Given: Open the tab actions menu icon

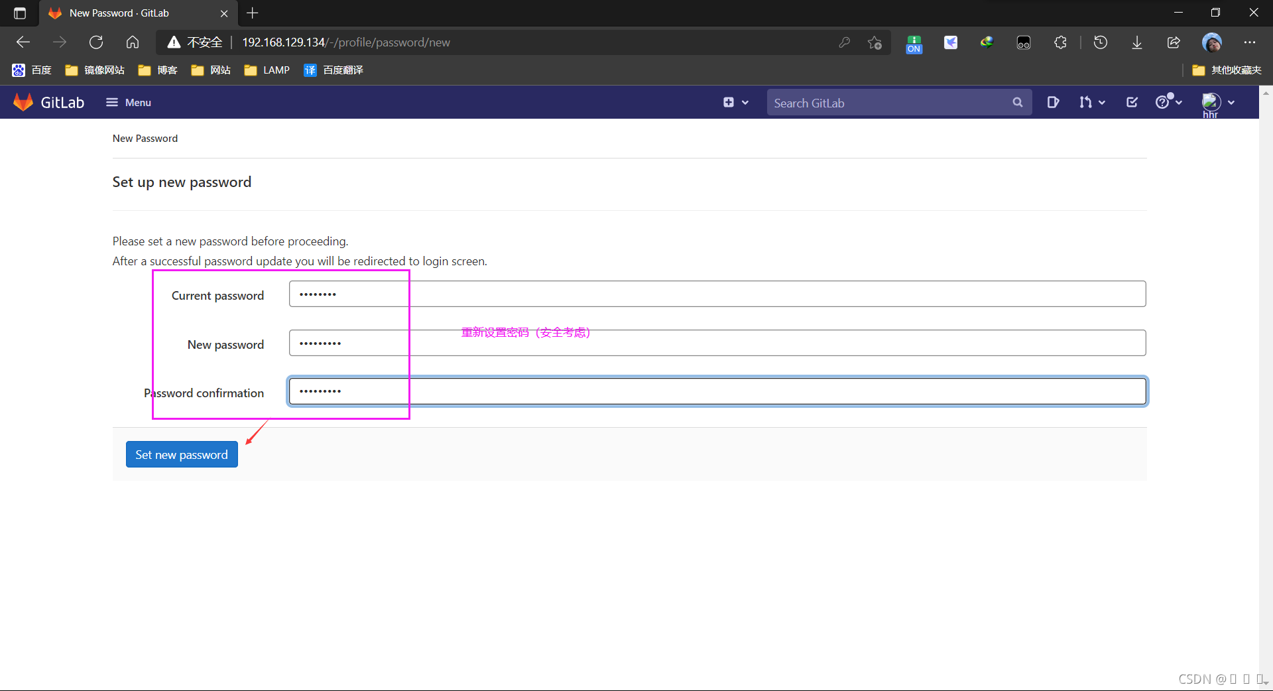Looking at the screenshot, I should [20, 13].
